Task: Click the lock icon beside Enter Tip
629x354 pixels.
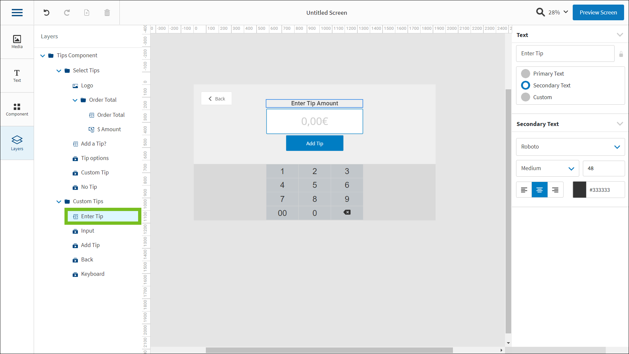Action: coord(621,54)
